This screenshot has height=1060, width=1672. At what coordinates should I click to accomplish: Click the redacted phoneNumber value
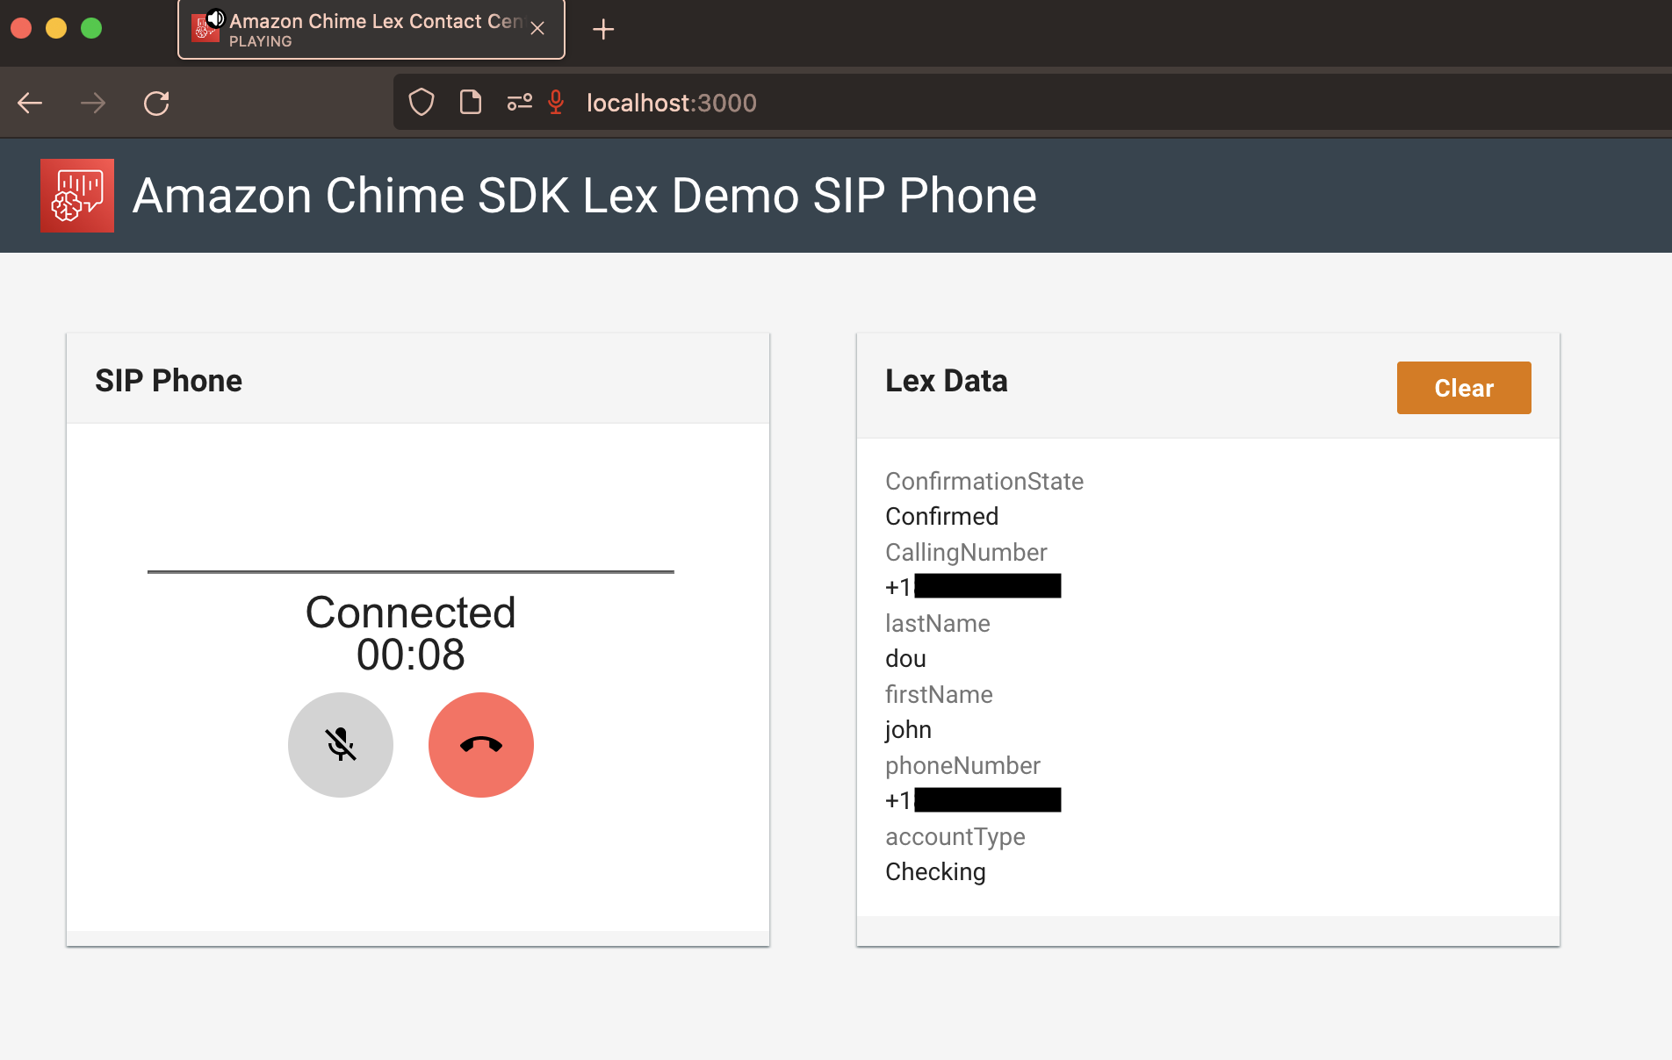click(973, 799)
